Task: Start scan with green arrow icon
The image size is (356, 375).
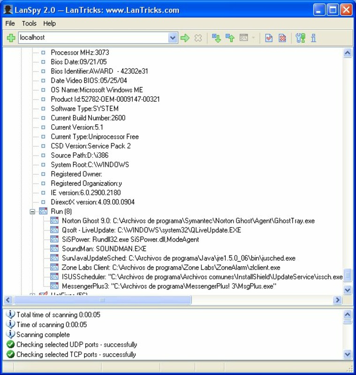Action: pos(185,38)
